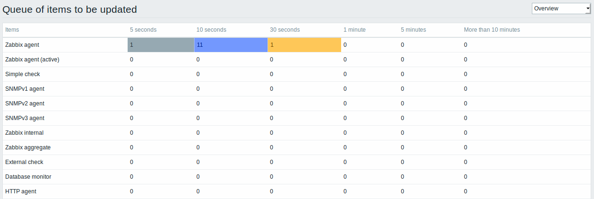Click the 5 seconds column header

coord(143,30)
